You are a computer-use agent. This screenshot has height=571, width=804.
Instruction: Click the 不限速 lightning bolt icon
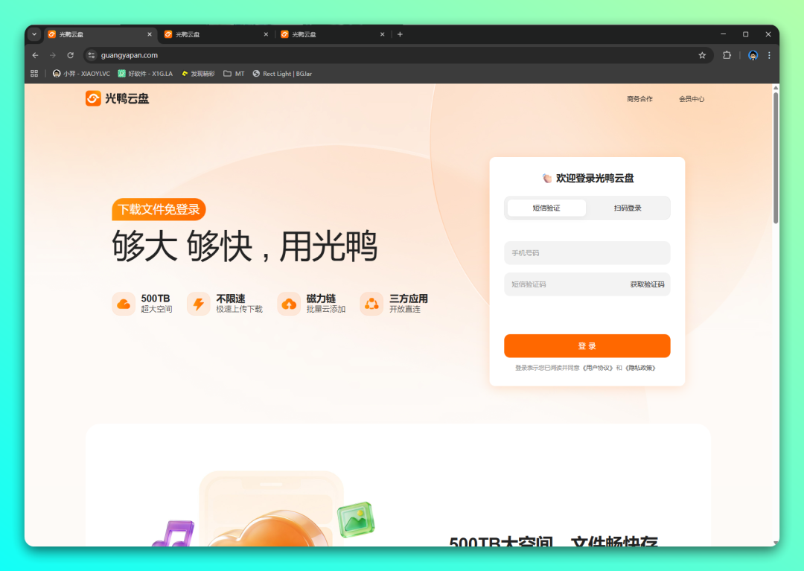pyautogui.click(x=198, y=304)
